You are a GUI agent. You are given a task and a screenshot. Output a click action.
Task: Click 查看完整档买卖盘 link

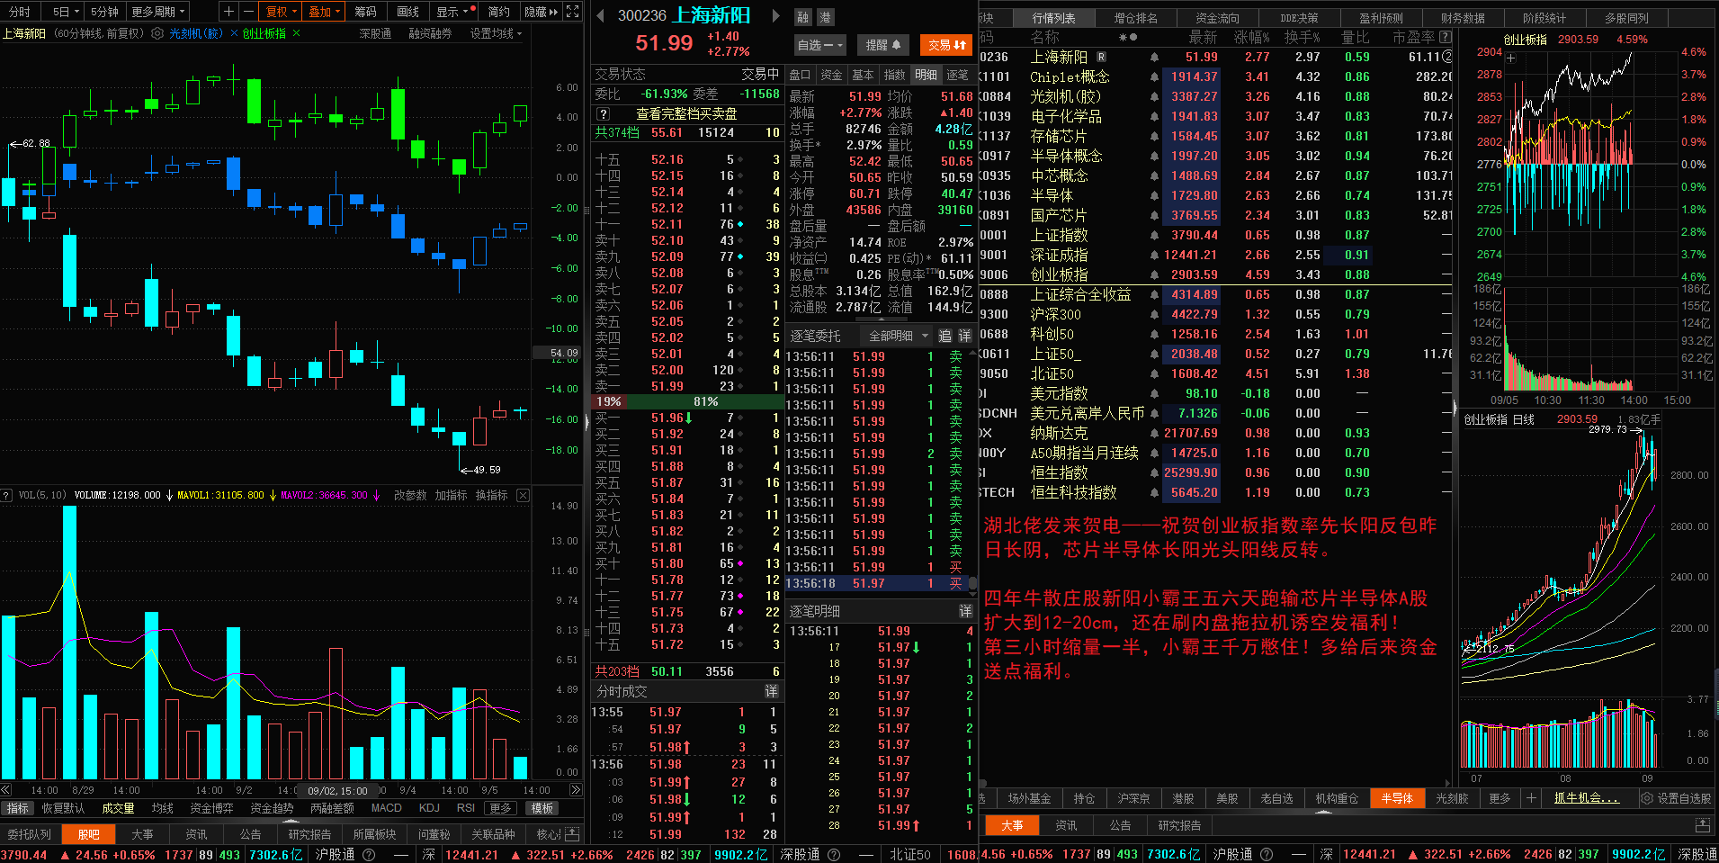tap(686, 114)
